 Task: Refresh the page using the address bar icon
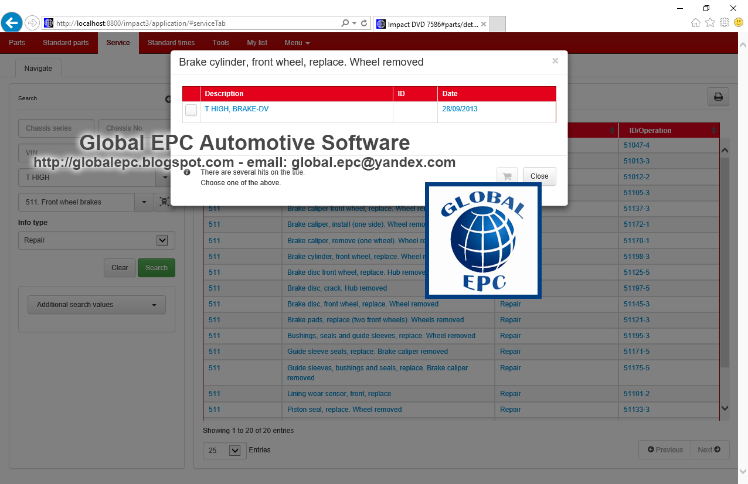point(364,22)
